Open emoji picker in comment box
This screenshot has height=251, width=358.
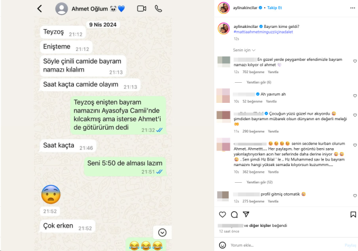[223, 245]
